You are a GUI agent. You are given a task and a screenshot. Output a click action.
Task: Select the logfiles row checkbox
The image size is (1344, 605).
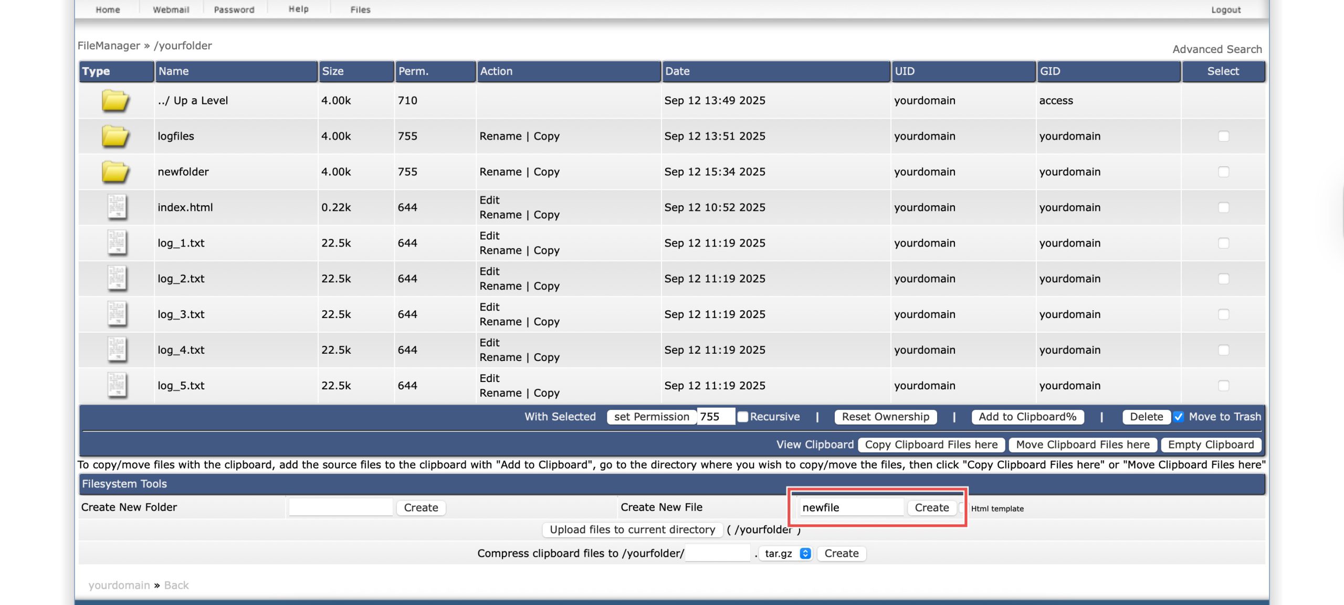pos(1223,136)
